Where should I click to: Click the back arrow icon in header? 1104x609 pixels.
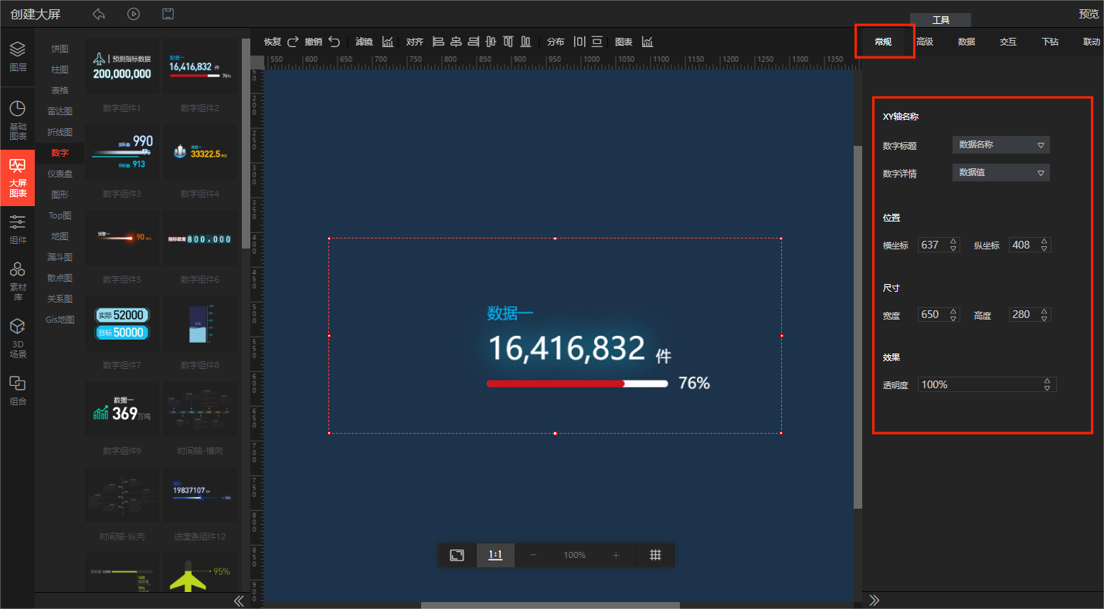pyautogui.click(x=98, y=14)
